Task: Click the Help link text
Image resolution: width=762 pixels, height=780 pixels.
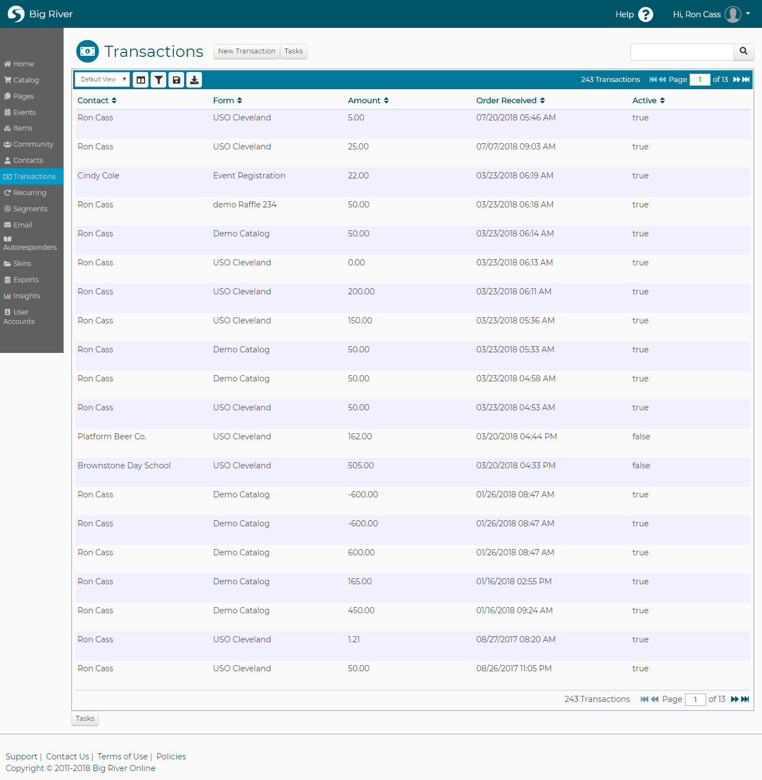Action: pyautogui.click(x=624, y=14)
